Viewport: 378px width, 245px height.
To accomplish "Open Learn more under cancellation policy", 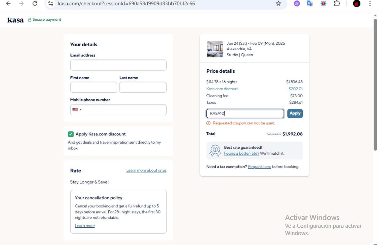I will click(x=85, y=226).
